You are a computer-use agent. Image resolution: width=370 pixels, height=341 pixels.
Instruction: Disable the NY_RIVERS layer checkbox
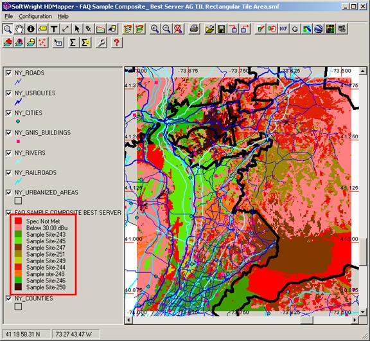point(8,153)
